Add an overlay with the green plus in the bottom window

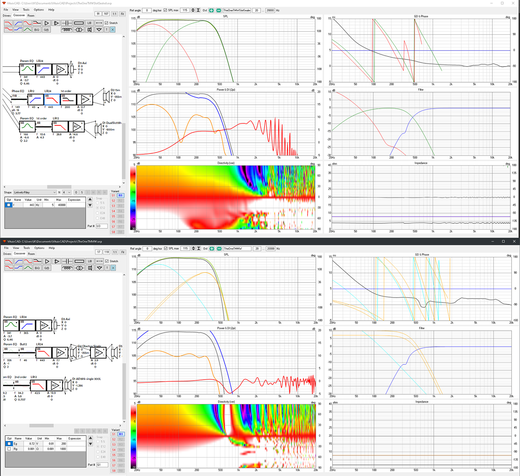click(212, 249)
